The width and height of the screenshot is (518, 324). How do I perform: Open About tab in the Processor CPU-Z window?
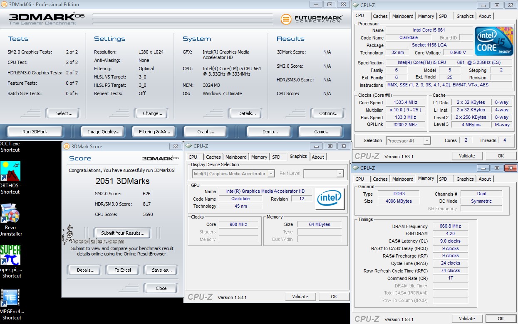coord(485,16)
